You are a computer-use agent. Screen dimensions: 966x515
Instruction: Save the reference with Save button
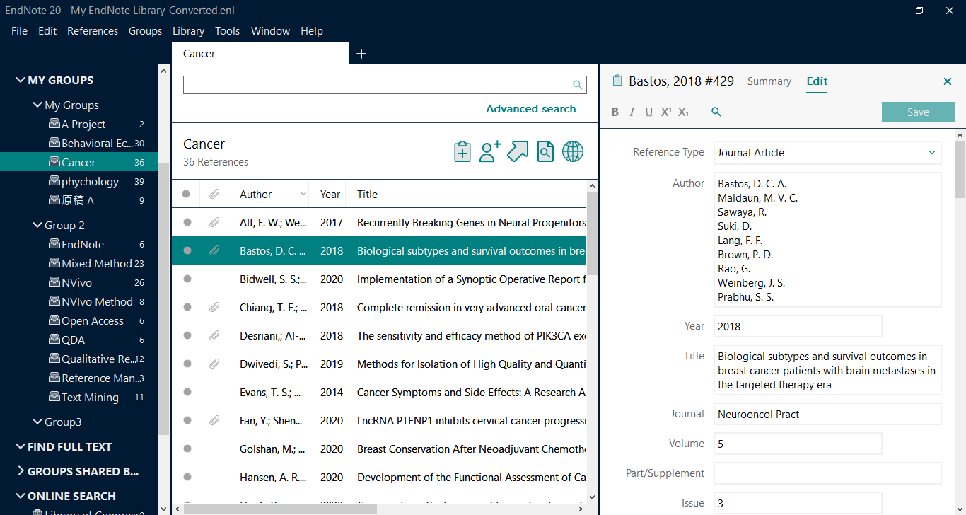[x=918, y=112]
